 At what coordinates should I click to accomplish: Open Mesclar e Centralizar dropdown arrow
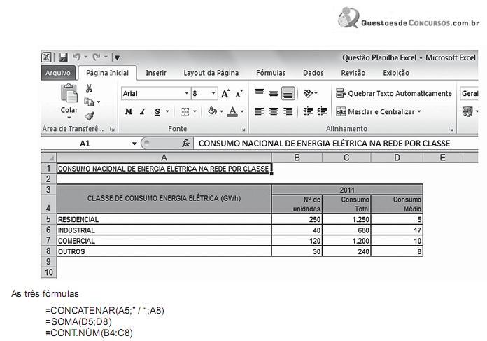click(419, 111)
